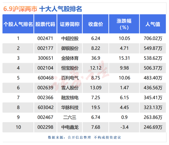Screen dimensions: 169x145
Task: Click closing price 6.24
Action: [x=96, y=38]
